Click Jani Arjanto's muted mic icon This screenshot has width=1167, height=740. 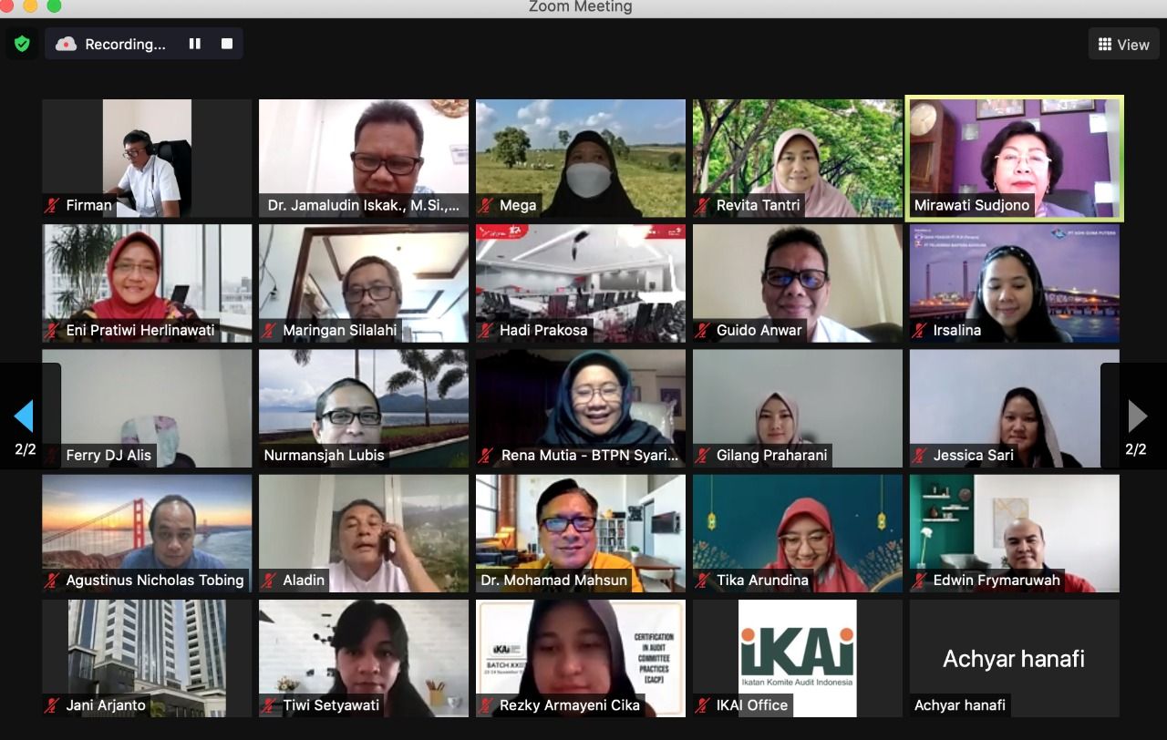pos(53,704)
